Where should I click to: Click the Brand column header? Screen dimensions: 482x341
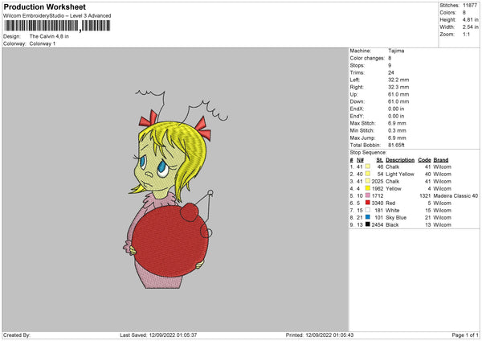(441, 160)
